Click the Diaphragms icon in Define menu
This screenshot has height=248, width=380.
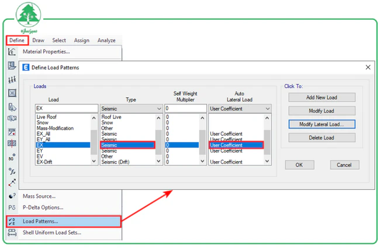(12, 93)
